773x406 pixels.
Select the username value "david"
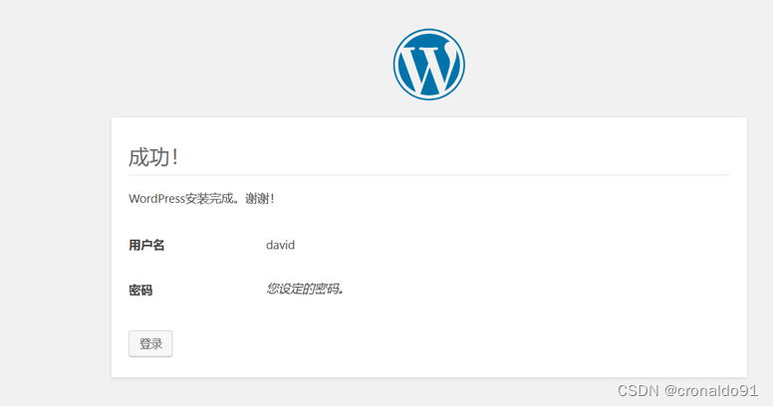(281, 245)
